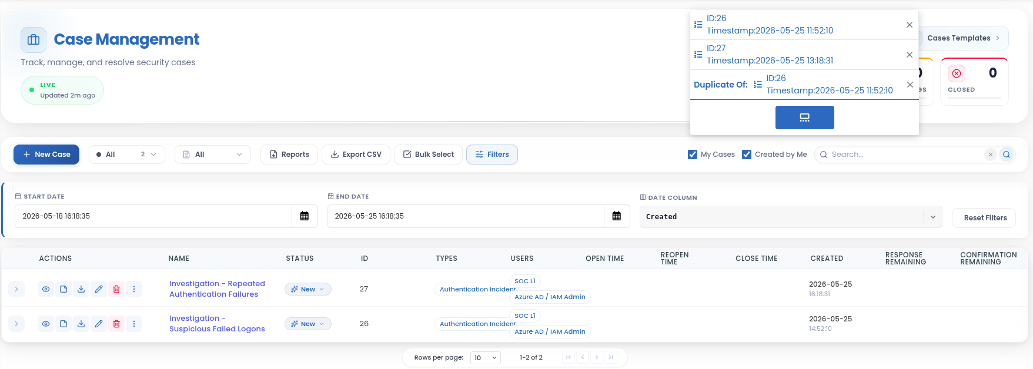This screenshot has width=1033, height=369.
Task: Dismiss the Duplicate Of ID:26 entry
Action: tap(910, 85)
